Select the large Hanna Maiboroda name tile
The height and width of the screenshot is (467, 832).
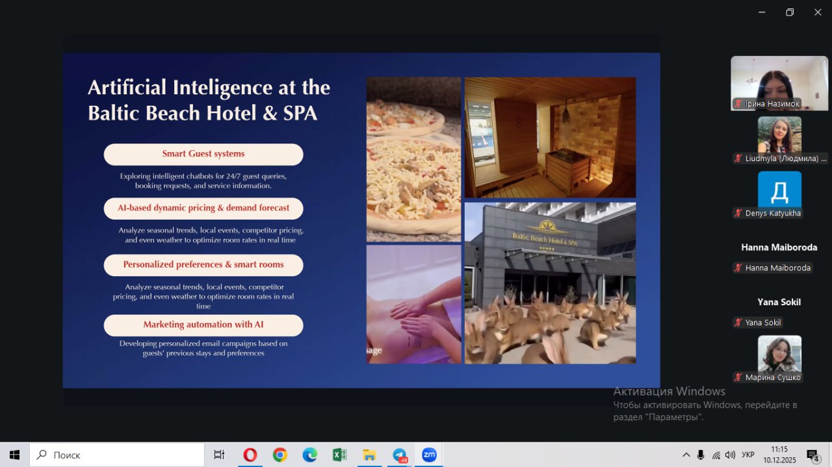point(779,247)
